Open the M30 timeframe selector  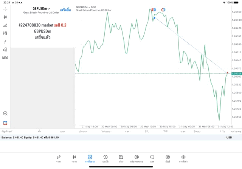5,58
